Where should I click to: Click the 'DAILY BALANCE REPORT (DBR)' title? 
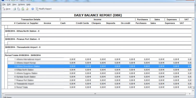click(x=98, y=15)
